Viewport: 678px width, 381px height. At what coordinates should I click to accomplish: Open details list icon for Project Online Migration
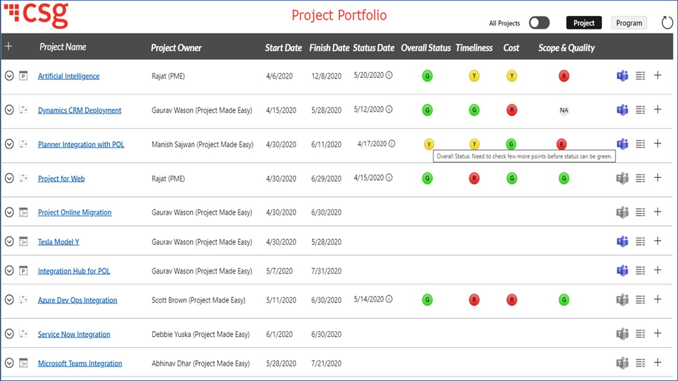pos(640,212)
